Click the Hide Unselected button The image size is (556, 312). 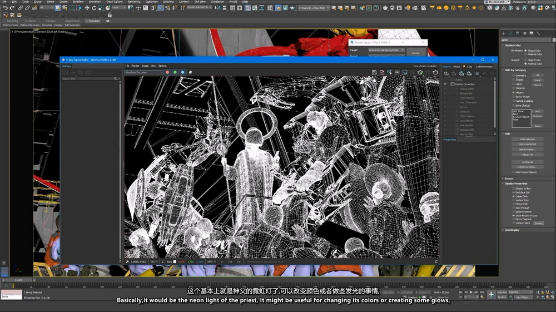pyautogui.click(x=527, y=144)
